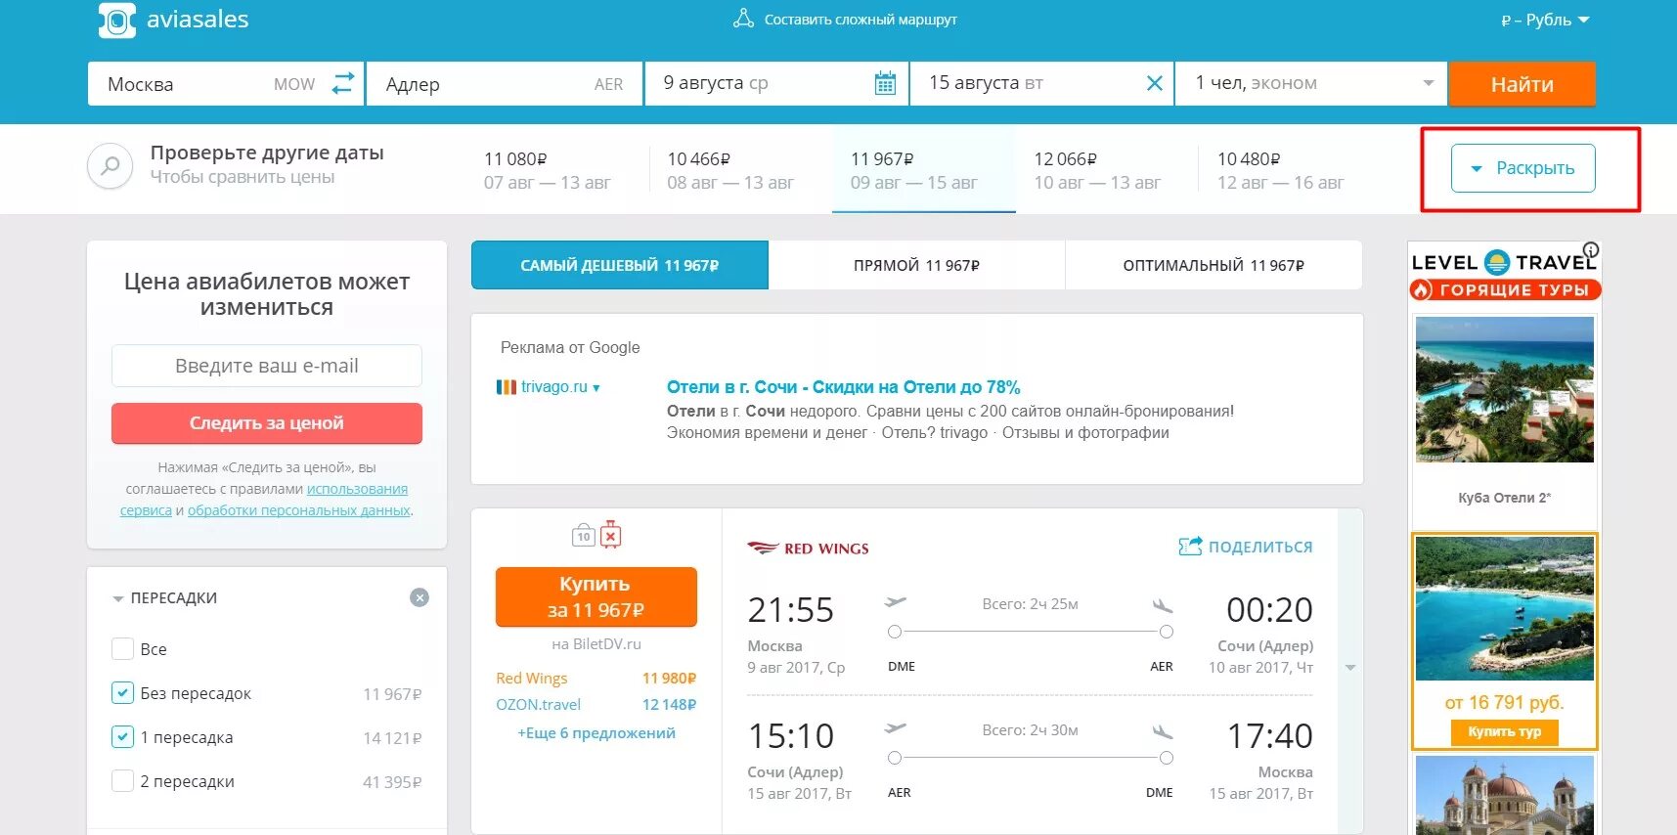Collapse the Пересадки filter section
1677x835 pixels.
[118, 598]
